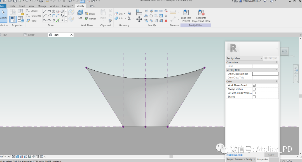Screen dimensions: 302x162
Task: Switch to the Add-Ins ribbon tab
Action: (x=54, y=6)
